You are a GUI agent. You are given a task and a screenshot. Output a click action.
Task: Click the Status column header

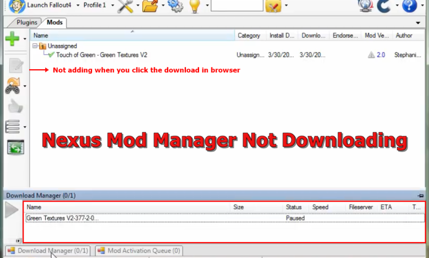pyautogui.click(x=296, y=207)
